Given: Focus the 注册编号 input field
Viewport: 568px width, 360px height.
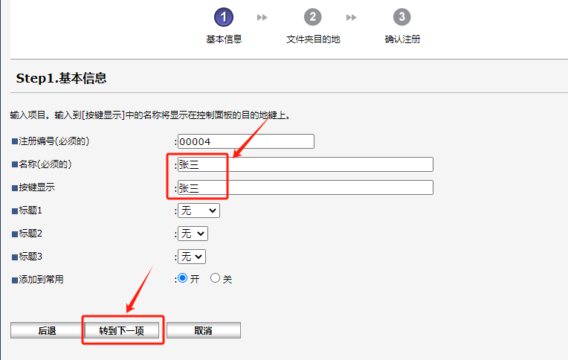Looking at the screenshot, I should point(245,141).
